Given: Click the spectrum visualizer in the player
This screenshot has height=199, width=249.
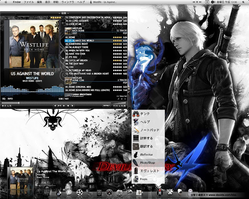Looking at the screenshot, I should tap(32, 91).
